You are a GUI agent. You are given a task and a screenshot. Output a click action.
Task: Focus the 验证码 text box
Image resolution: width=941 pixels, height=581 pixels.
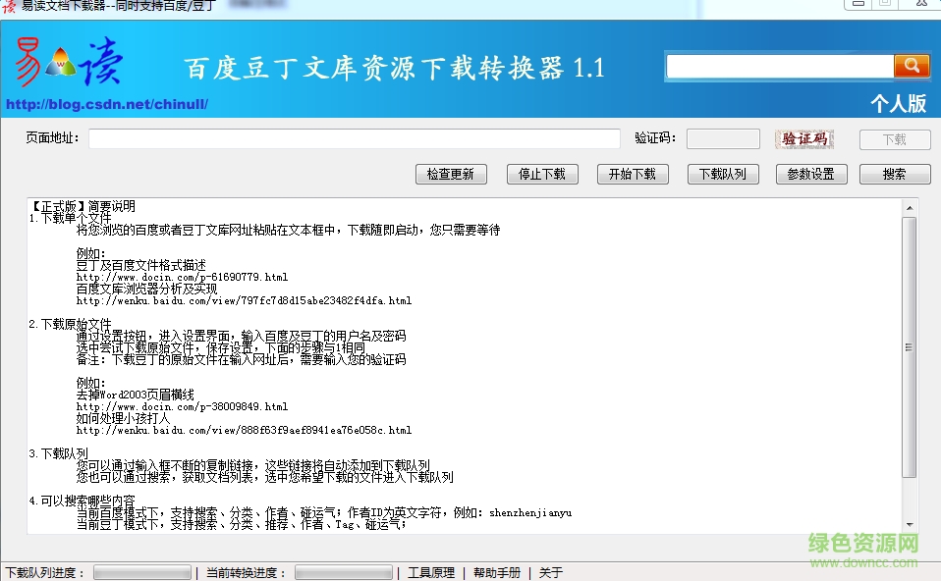click(x=723, y=139)
